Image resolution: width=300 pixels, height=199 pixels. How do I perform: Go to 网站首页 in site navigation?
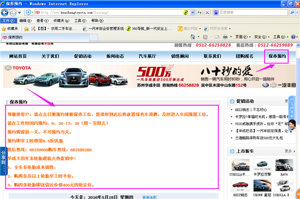[x=18, y=56]
